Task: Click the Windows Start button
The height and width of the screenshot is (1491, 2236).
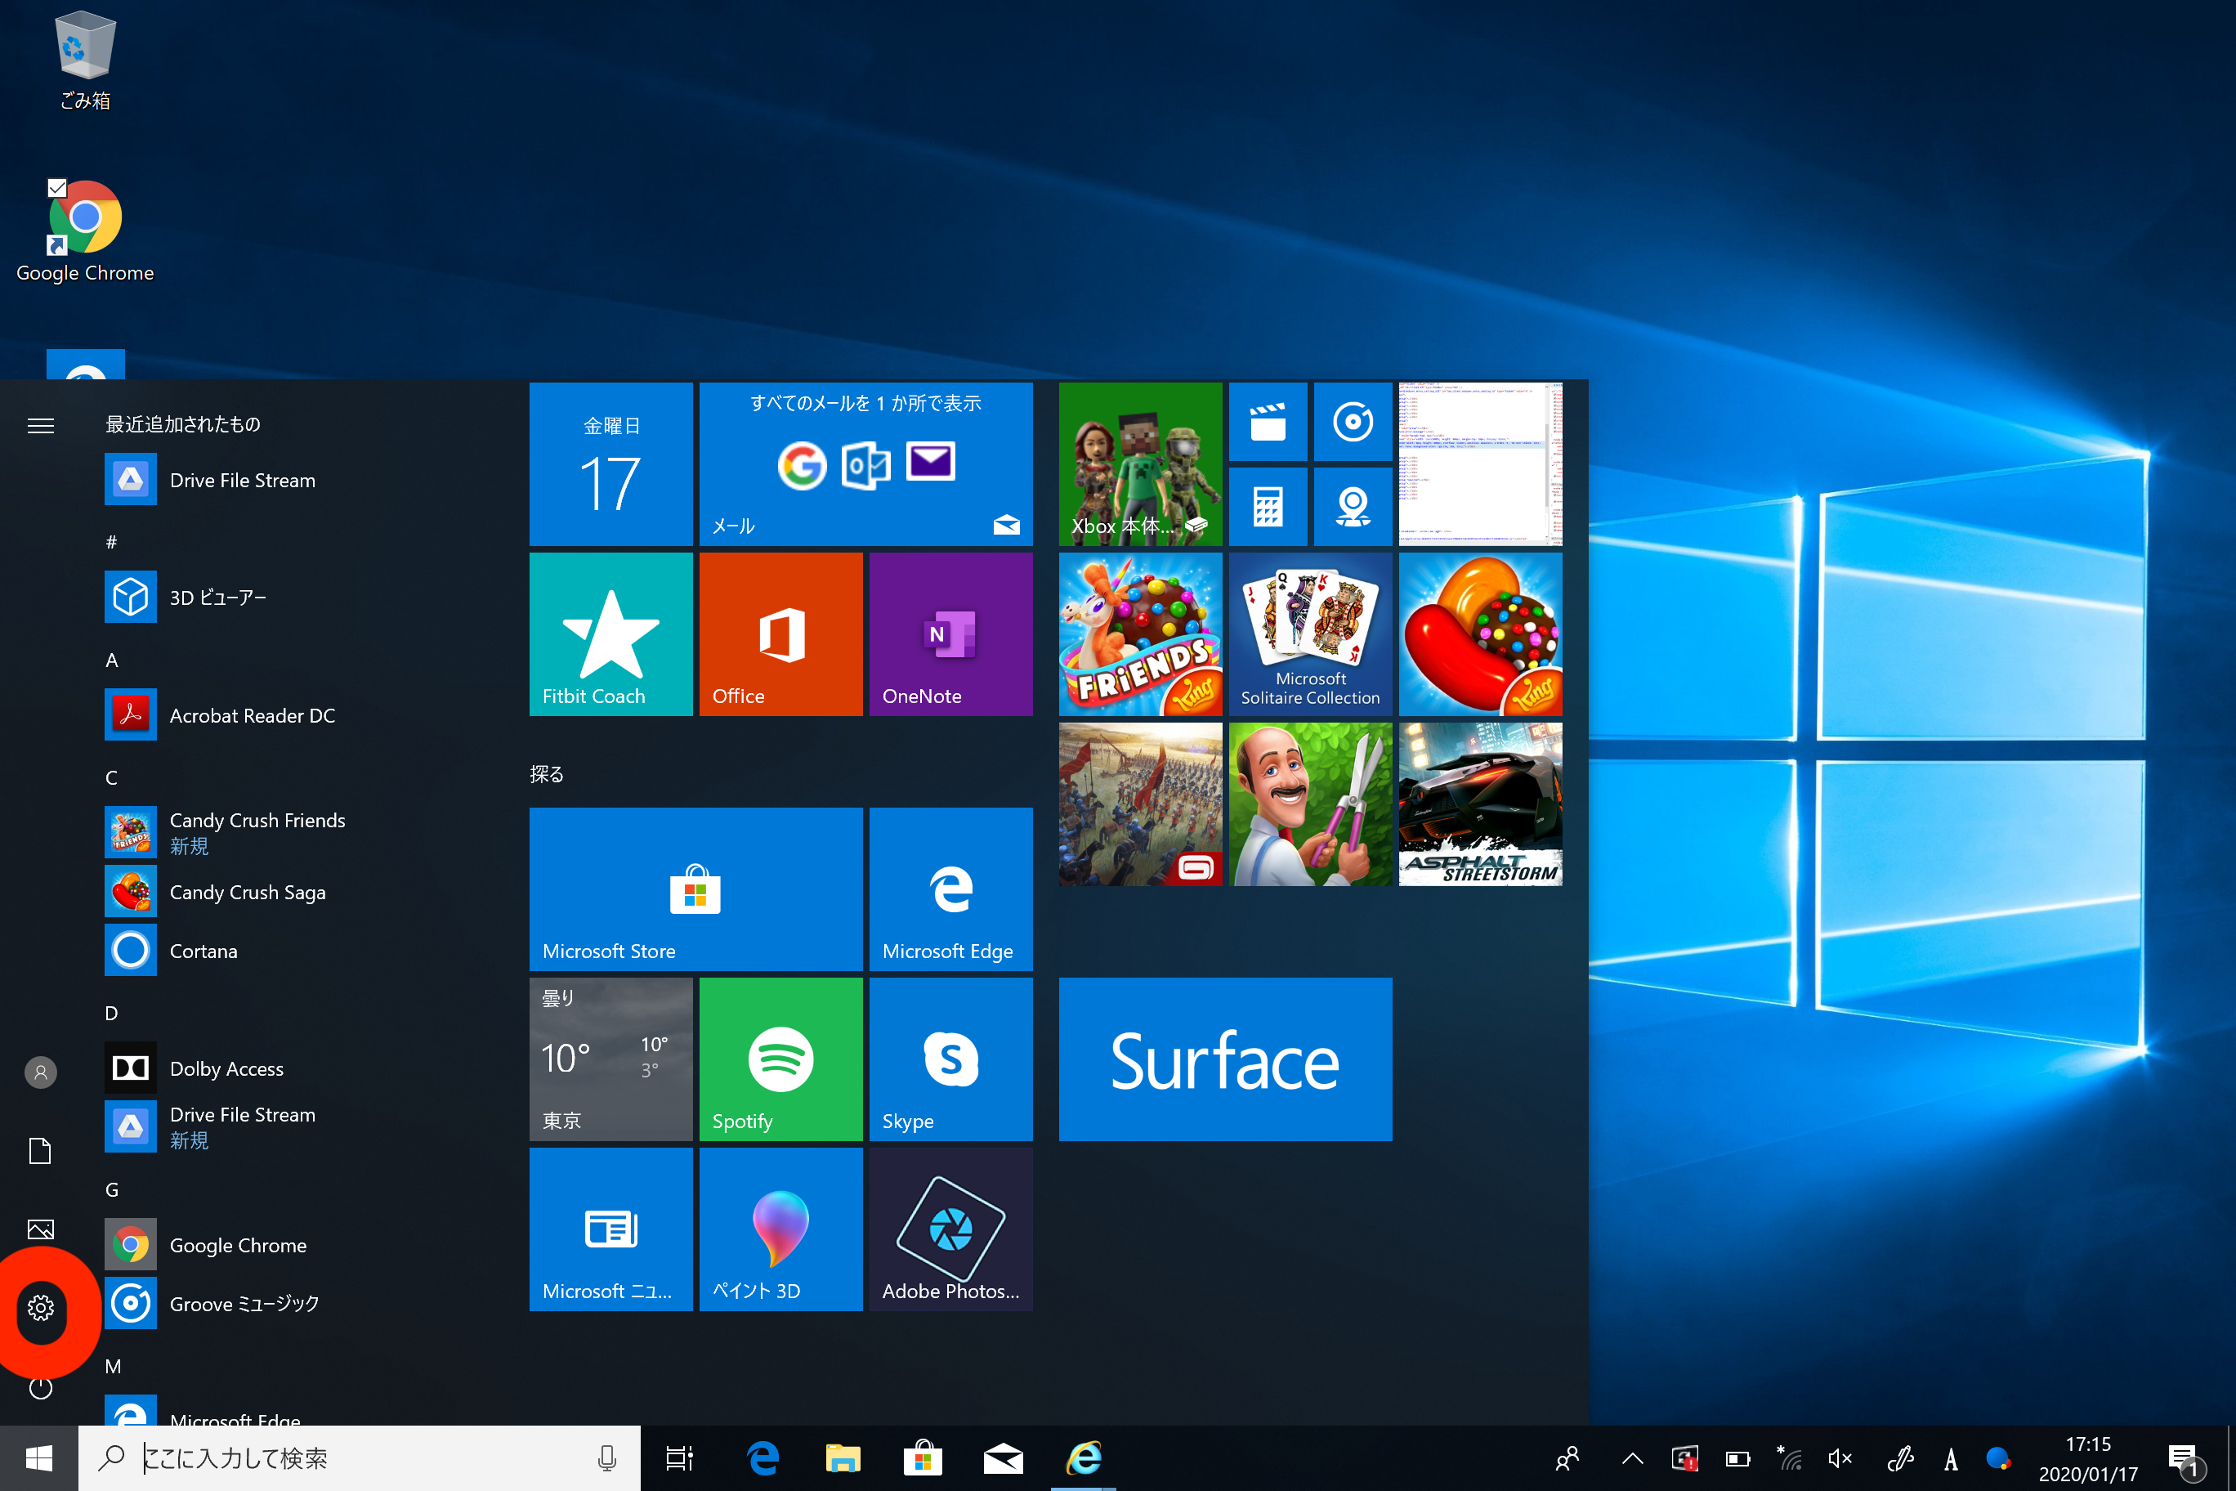Action: [x=39, y=1457]
